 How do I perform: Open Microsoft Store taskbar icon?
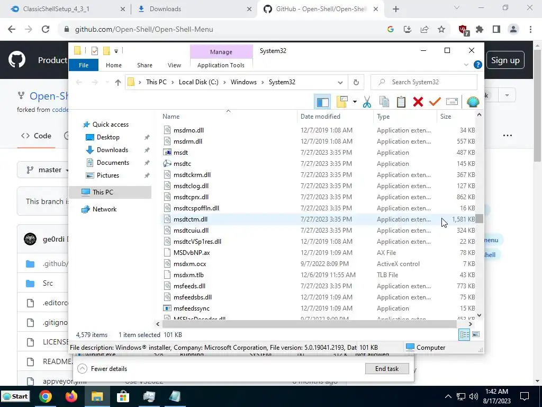tap(123, 396)
